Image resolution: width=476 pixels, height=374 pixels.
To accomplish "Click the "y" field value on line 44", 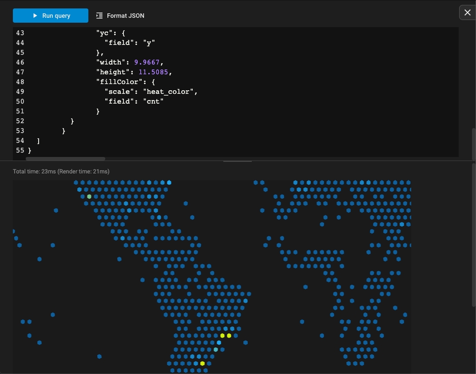I will click(x=149, y=43).
